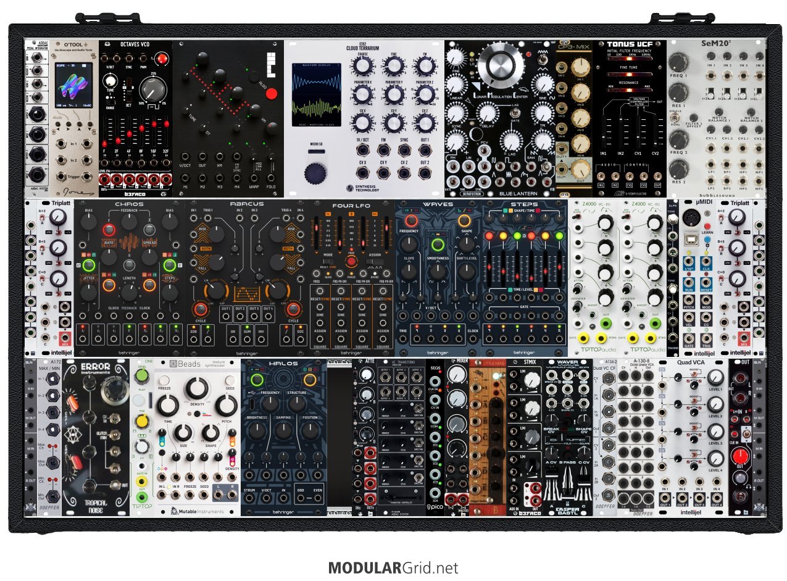This screenshot has width=787, height=581.
Task: Toggle the Single/Dual switch on SeM20
Action: (676, 119)
